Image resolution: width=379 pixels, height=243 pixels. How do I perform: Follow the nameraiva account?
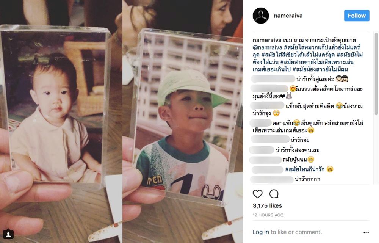click(x=357, y=16)
